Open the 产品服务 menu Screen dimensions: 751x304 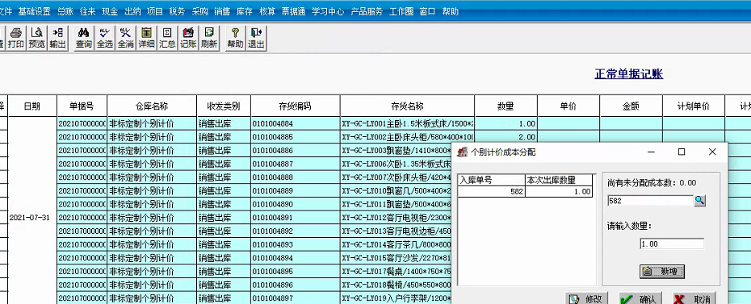tap(367, 12)
